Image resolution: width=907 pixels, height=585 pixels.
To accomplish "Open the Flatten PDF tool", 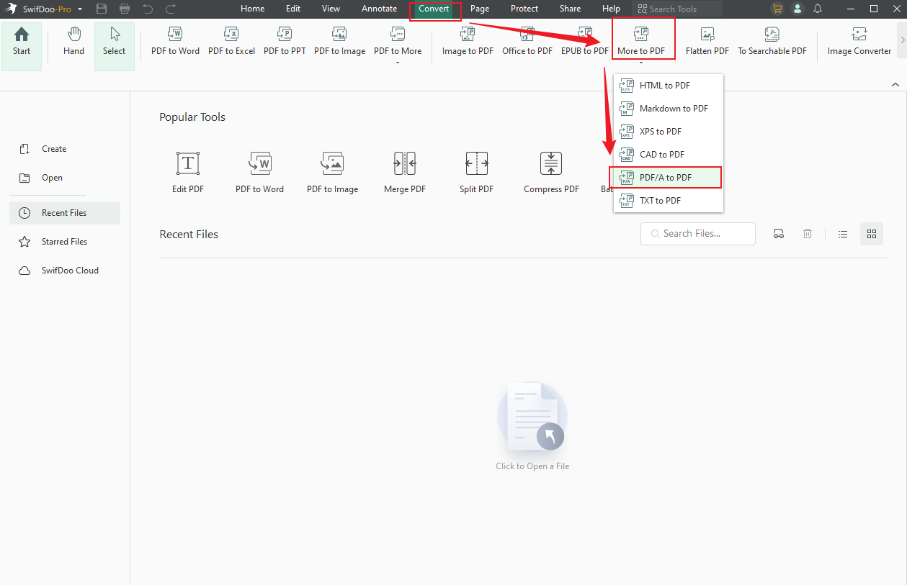I will click(x=707, y=40).
